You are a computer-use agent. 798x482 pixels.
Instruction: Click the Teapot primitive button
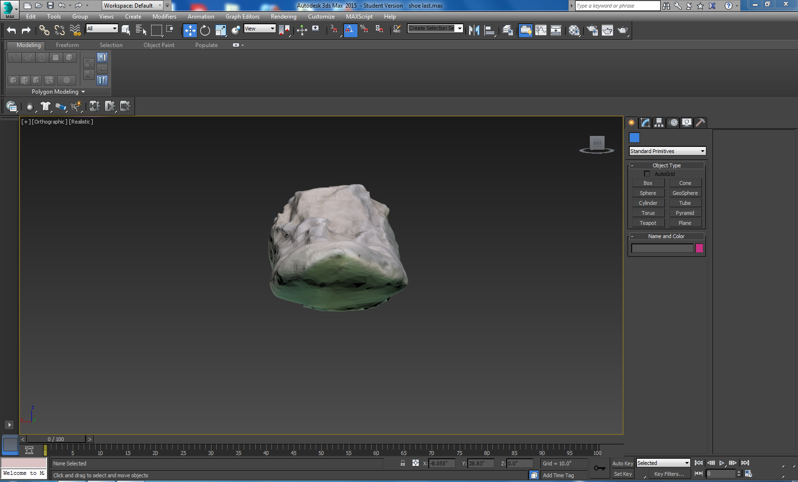click(x=648, y=223)
